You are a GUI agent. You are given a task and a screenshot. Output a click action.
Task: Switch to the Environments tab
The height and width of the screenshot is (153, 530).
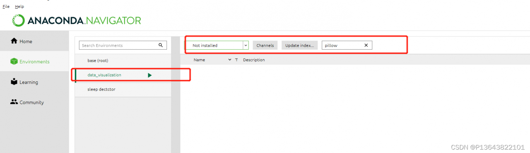tap(34, 62)
